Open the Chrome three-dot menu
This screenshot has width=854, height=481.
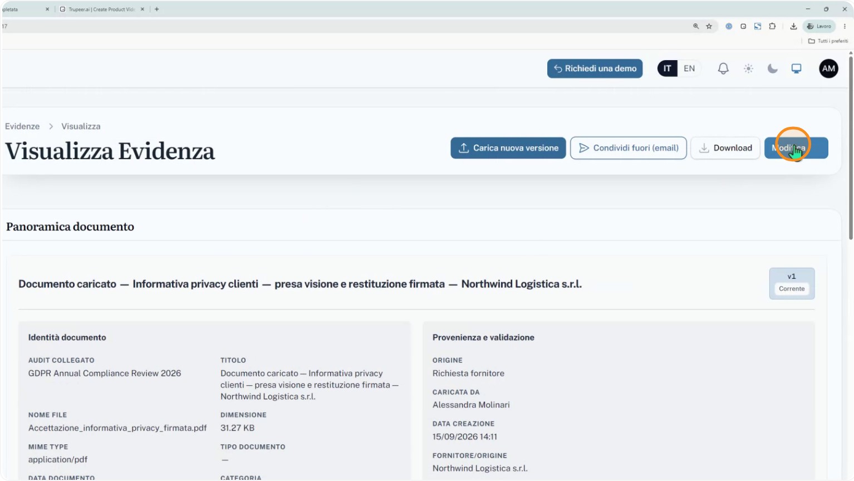845,26
